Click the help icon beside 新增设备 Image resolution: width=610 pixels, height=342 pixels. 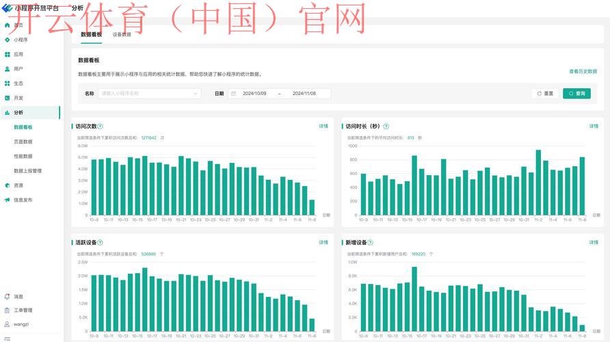[370, 242]
